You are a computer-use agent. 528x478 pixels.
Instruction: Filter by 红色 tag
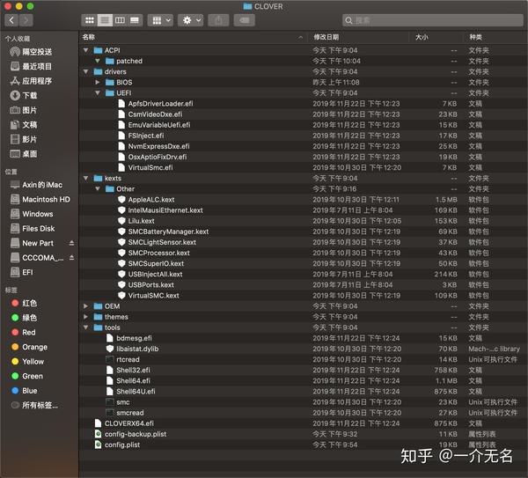point(24,303)
